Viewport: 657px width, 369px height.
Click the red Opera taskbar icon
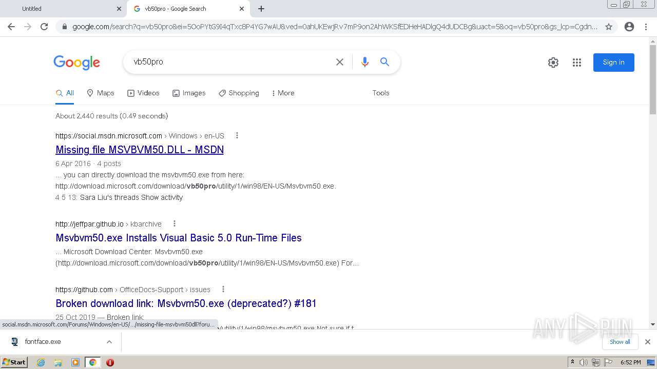[110, 362]
